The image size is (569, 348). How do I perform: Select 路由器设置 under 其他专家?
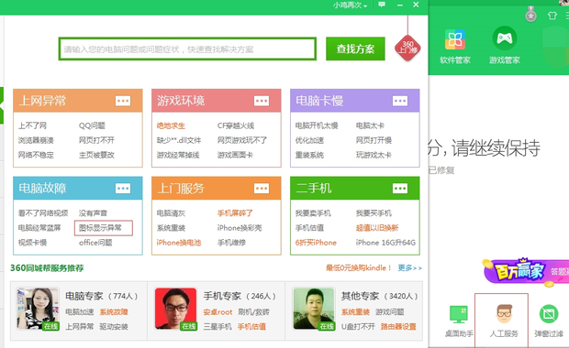pyautogui.click(x=398, y=327)
